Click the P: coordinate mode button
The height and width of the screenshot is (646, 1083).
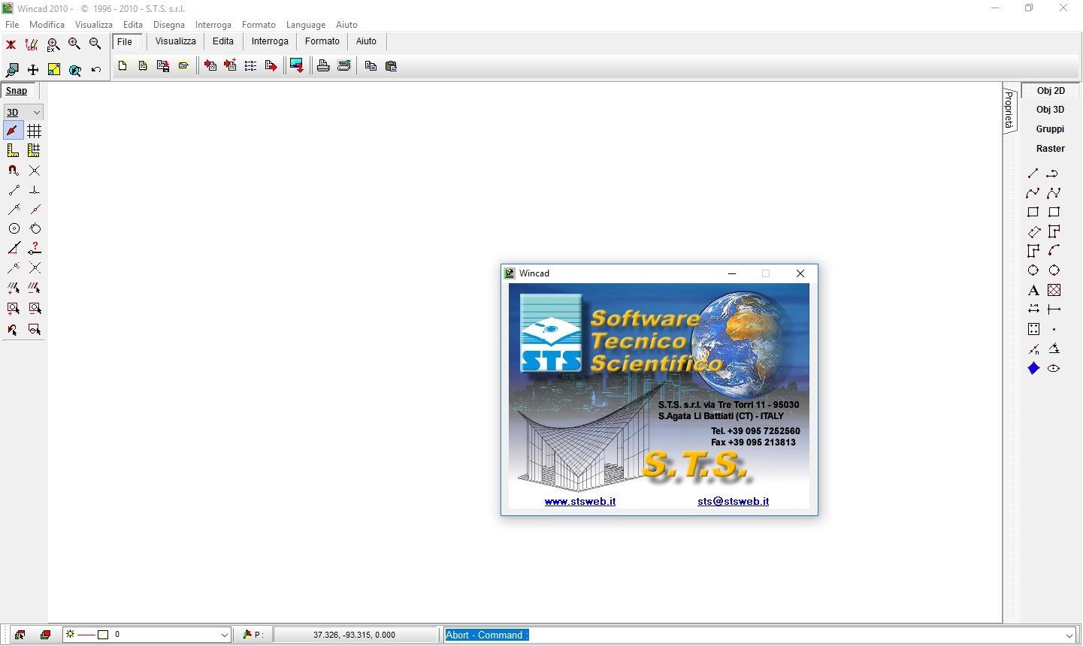click(253, 635)
